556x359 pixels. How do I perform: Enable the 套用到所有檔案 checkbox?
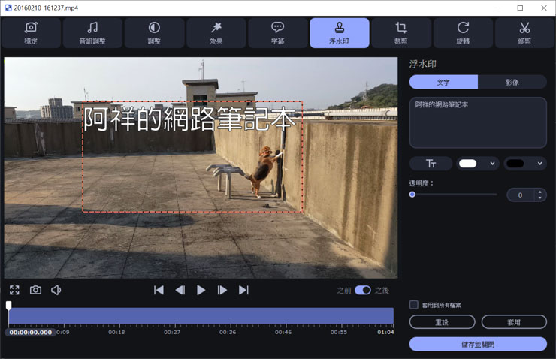click(413, 305)
